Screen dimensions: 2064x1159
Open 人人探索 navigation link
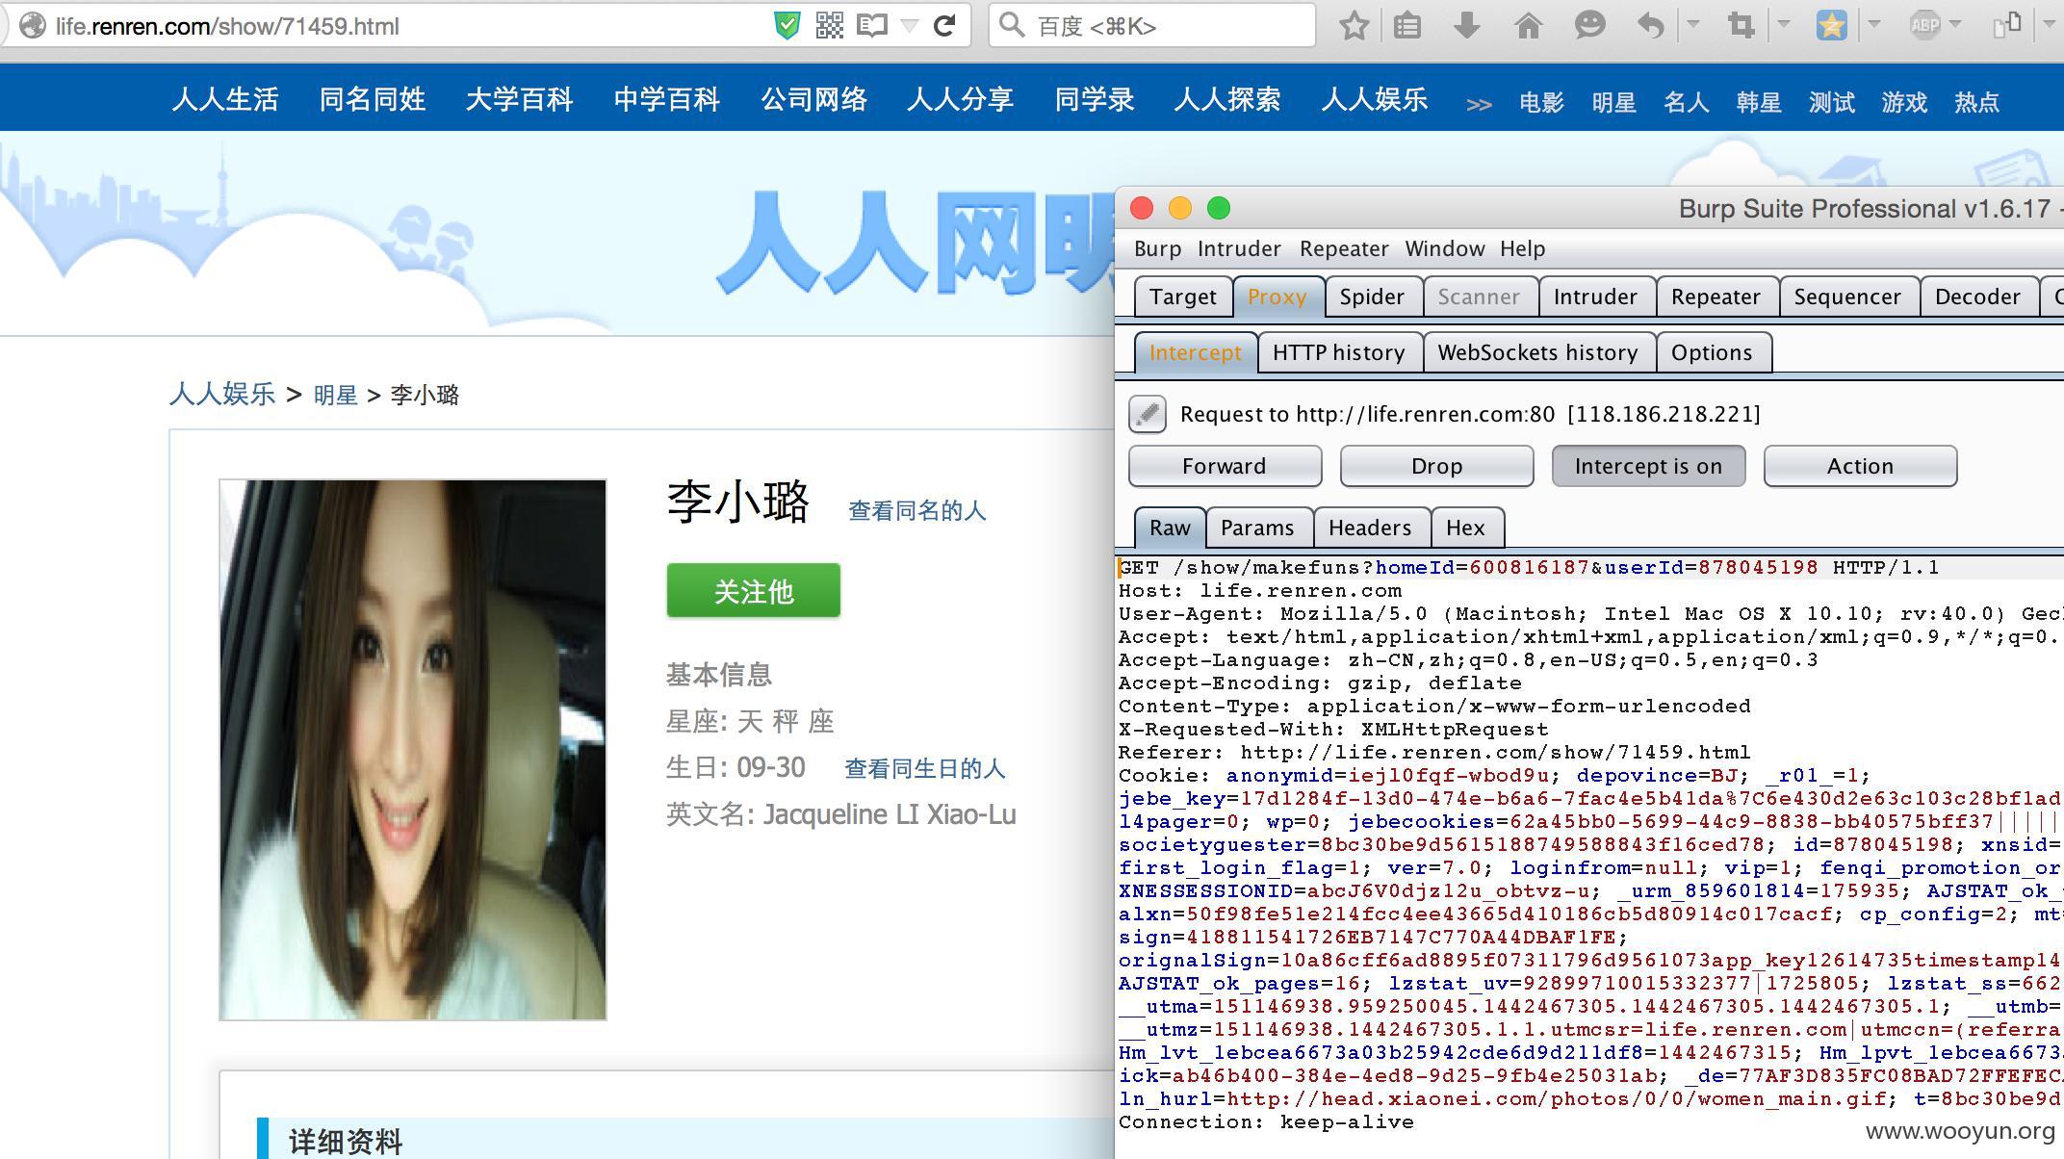pyautogui.click(x=1227, y=99)
